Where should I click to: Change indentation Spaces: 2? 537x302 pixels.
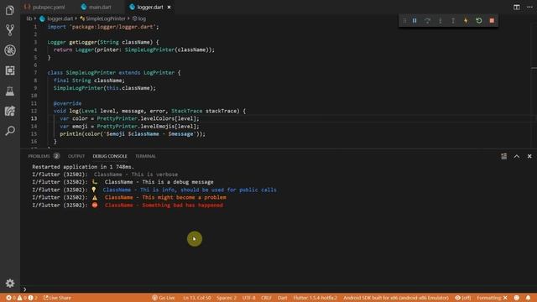coord(227,298)
